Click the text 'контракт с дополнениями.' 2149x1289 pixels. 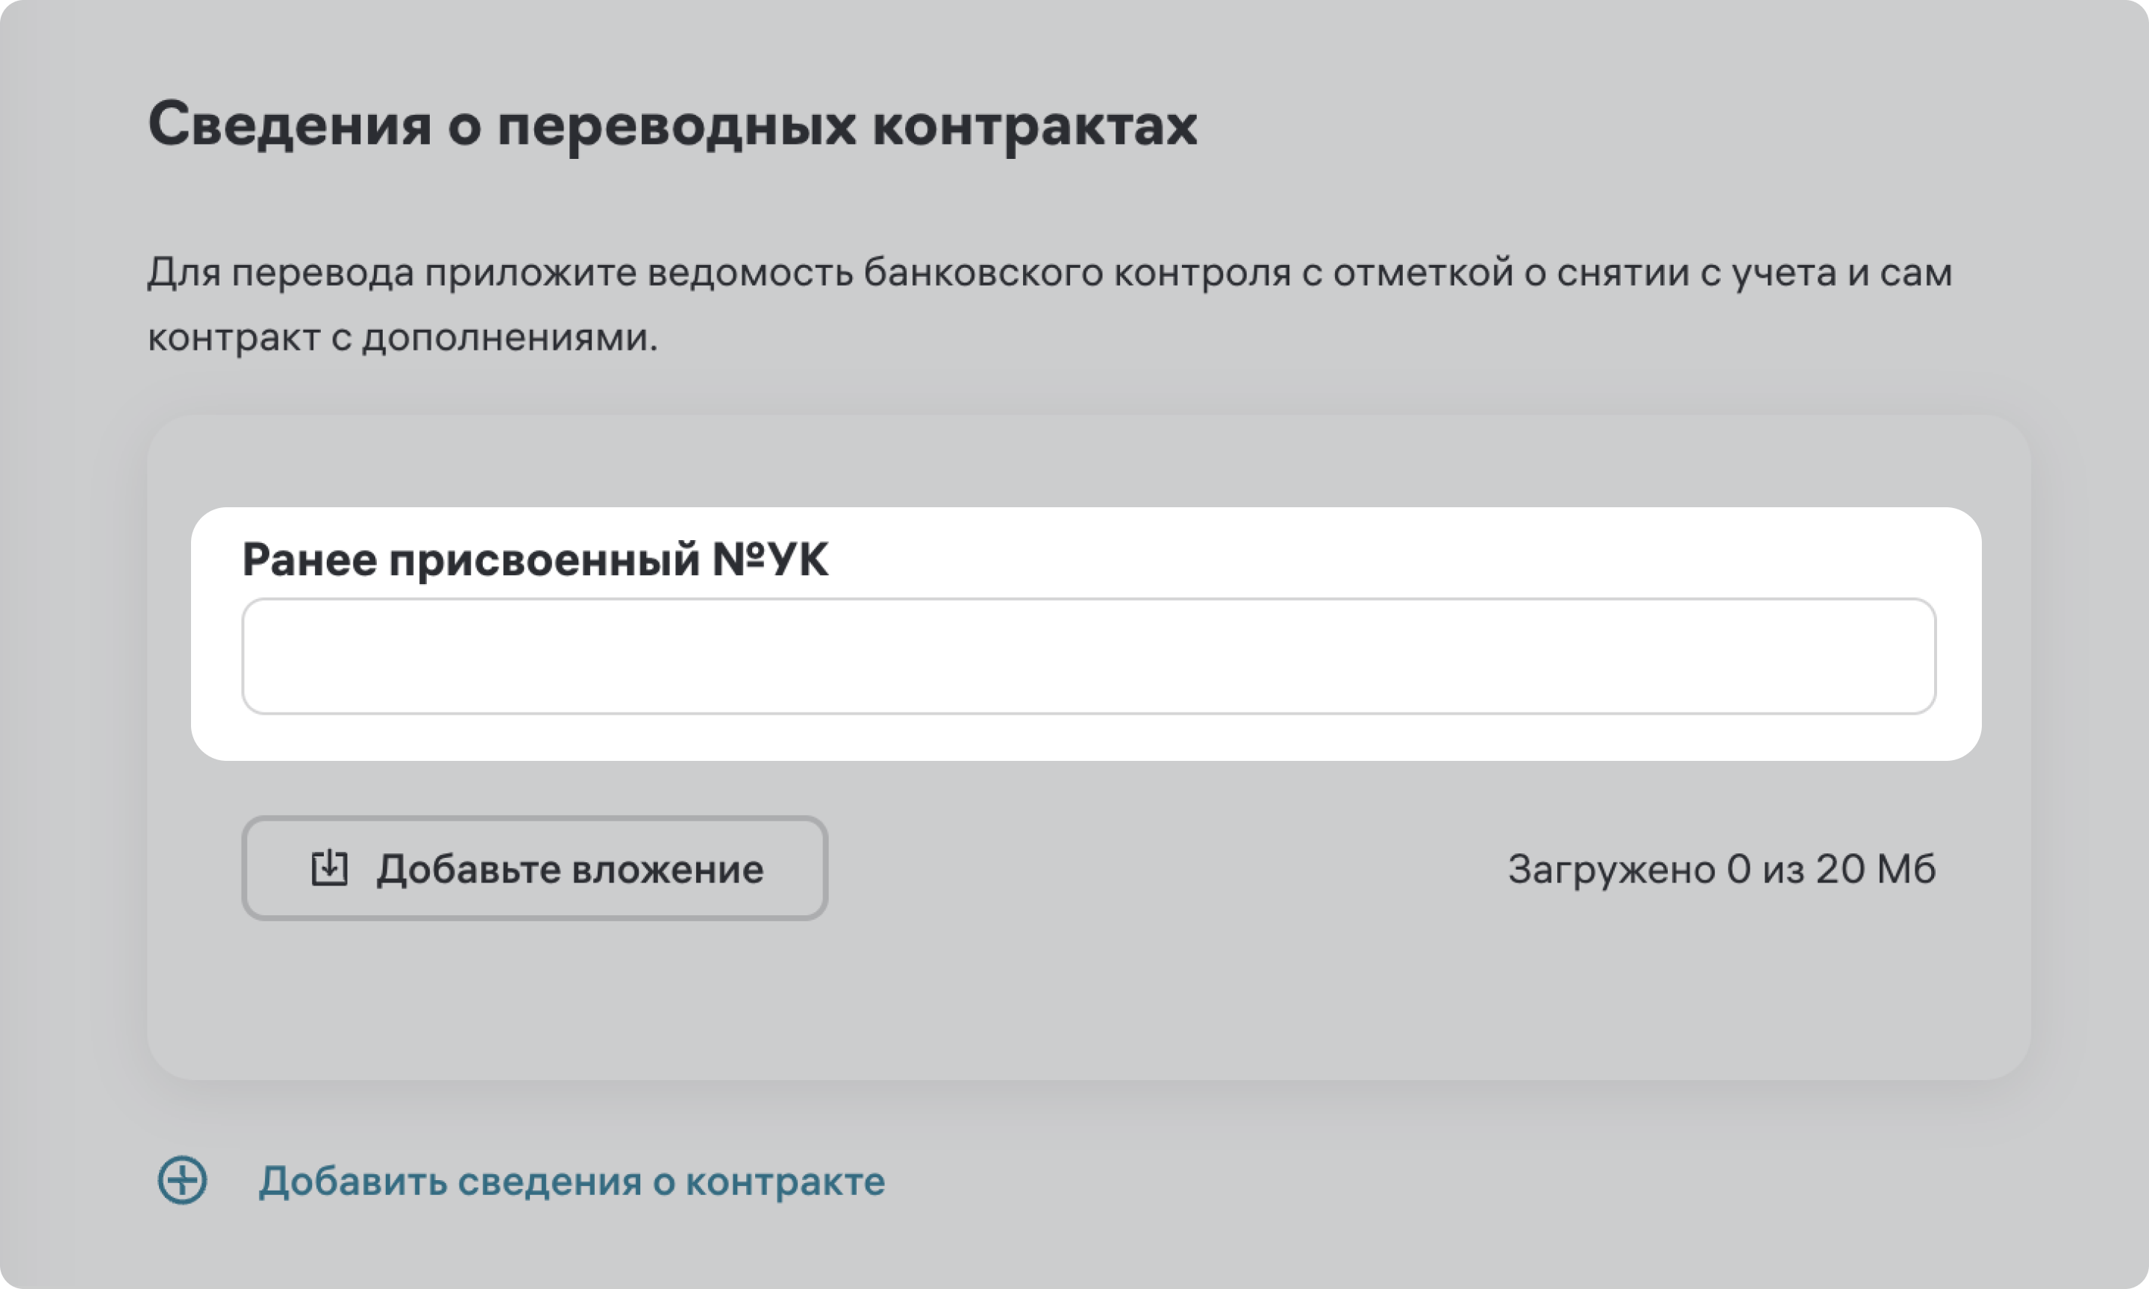coord(402,338)
